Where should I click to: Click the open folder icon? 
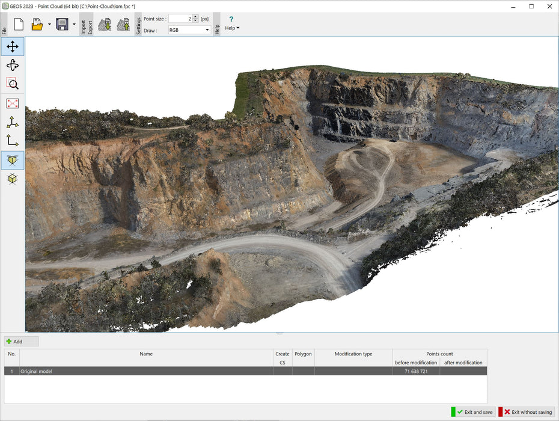[37, 25]
